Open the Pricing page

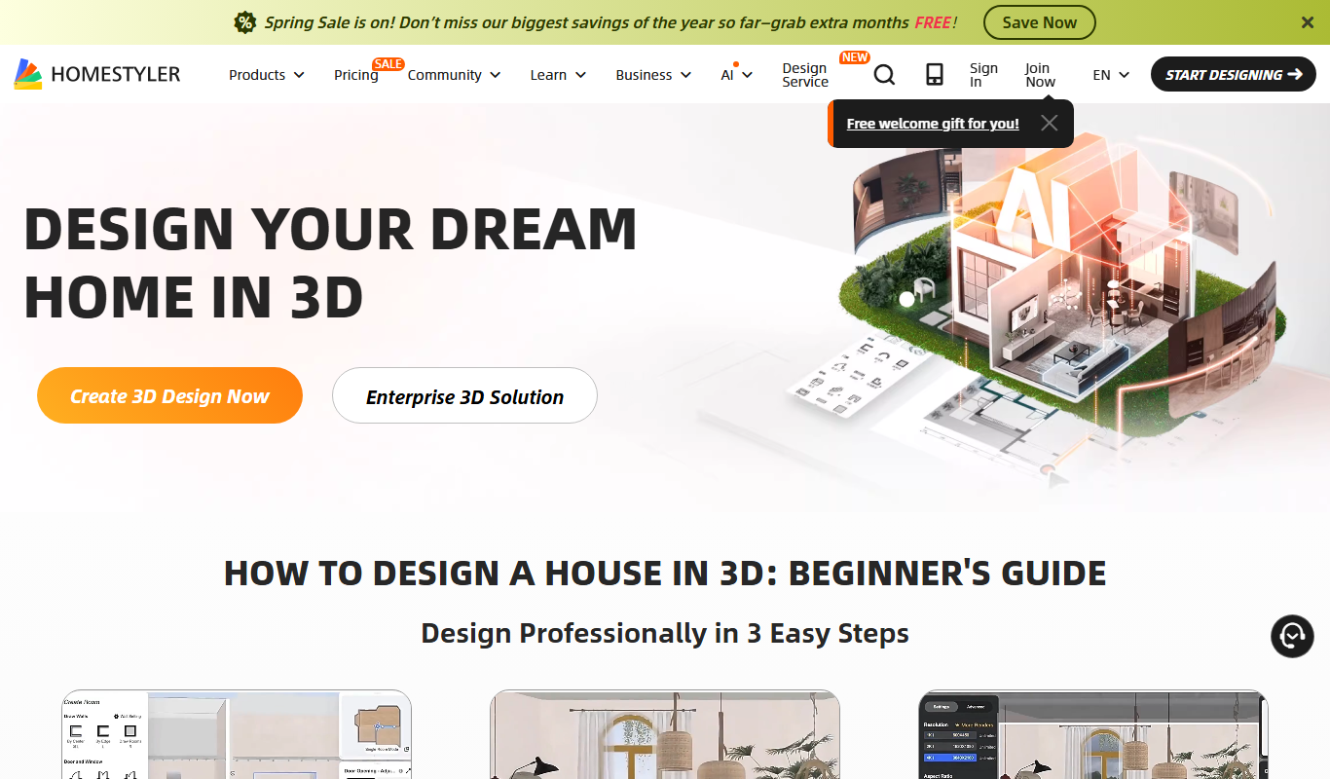pyautogui.click(x=356, y=75)
